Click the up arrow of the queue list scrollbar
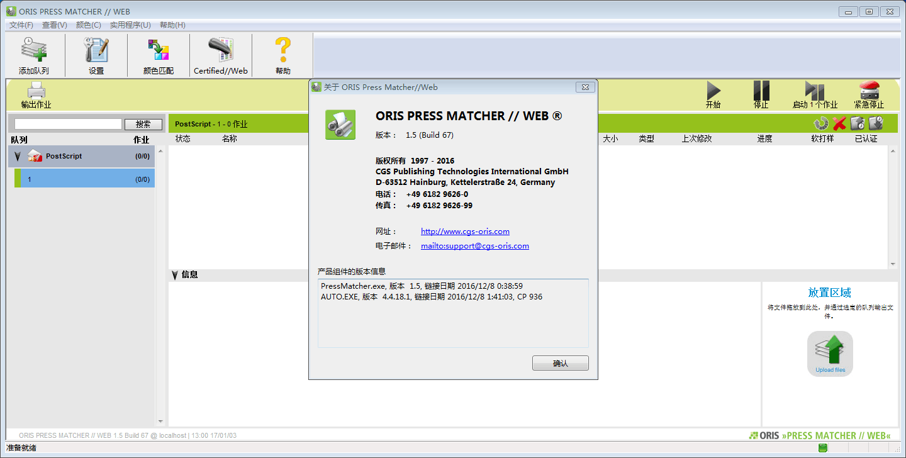The image size is (906, 458). coord(160,151)
